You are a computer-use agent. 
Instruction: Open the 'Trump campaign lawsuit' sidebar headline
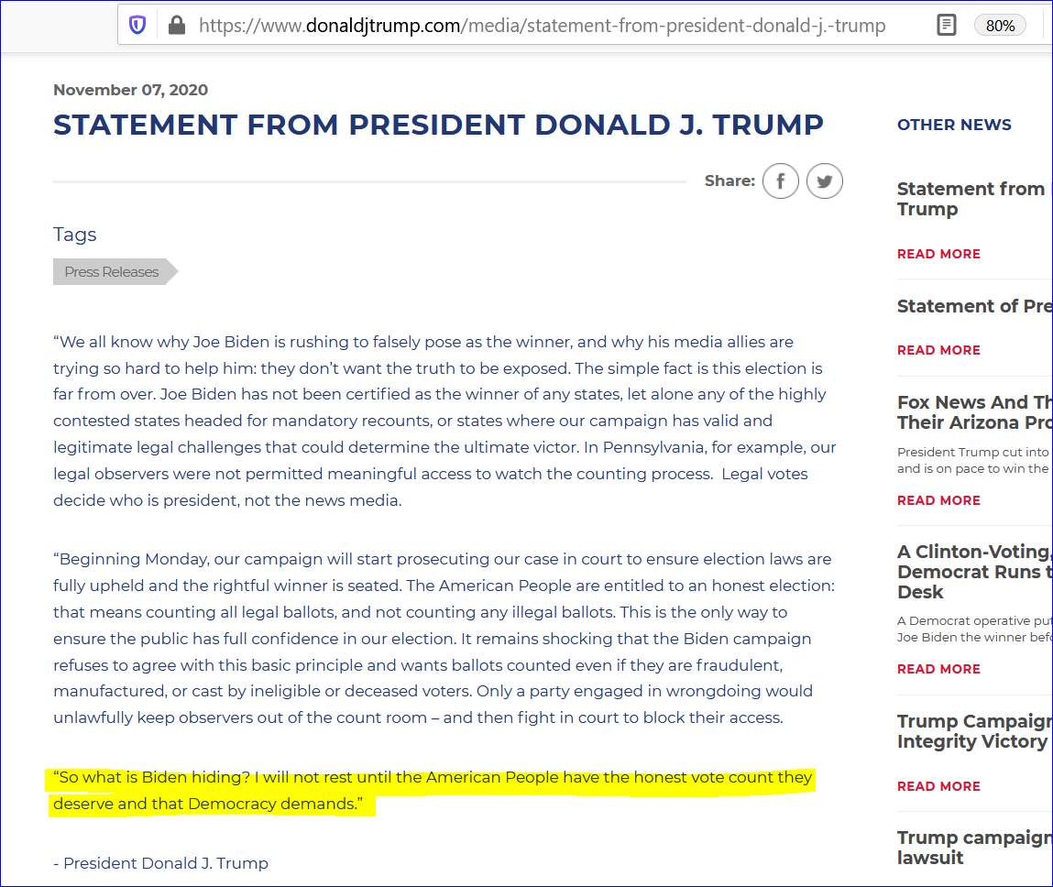click(974, 848)
